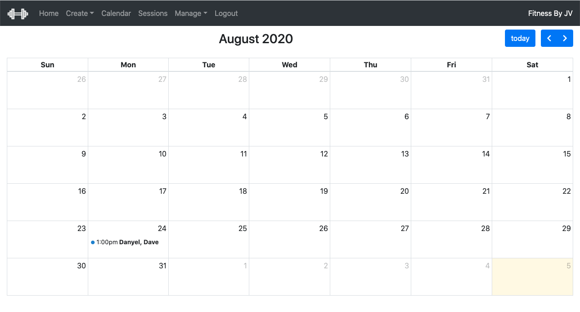Select August 24 day number
The height and width of the screenshot is (312, 580).
click(x=162, y=228)
